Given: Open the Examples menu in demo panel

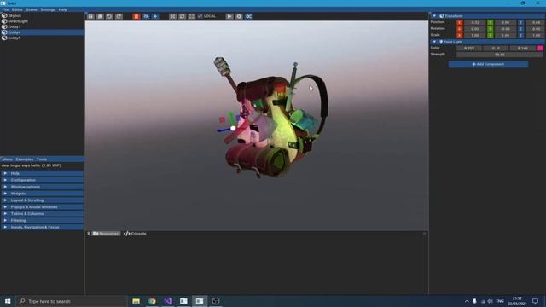Looking at the screenshot, I should (25, 159).
